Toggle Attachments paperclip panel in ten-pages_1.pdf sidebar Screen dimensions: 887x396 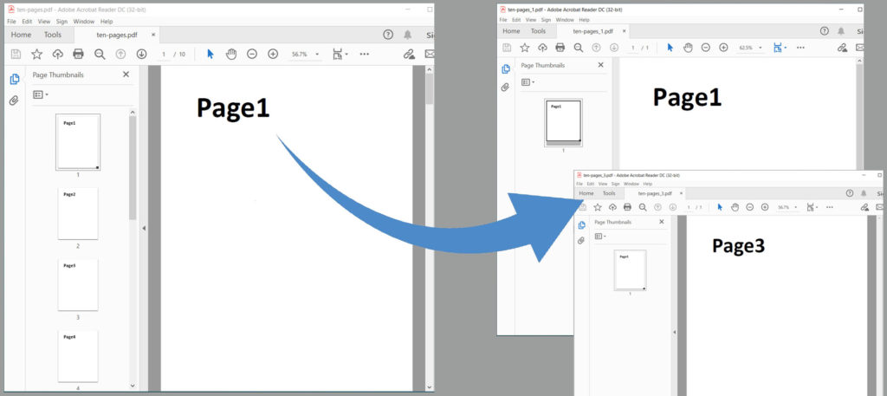[506, 88]
